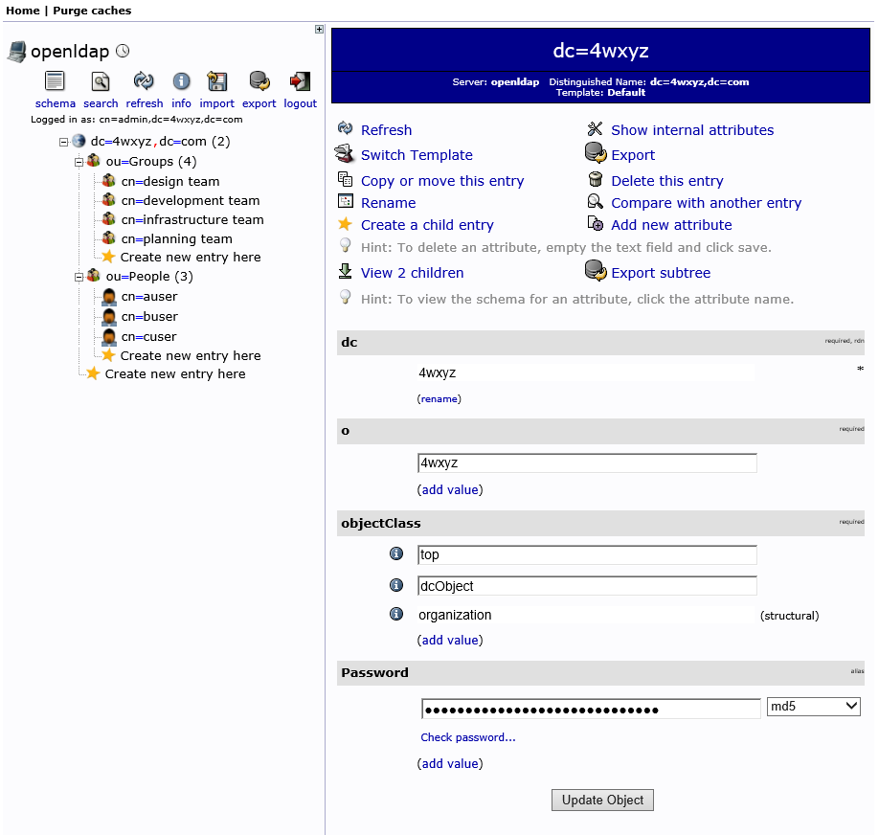Click the small expand box atop tree panel
Screen dimensions: 879x835
pos(319,29)
